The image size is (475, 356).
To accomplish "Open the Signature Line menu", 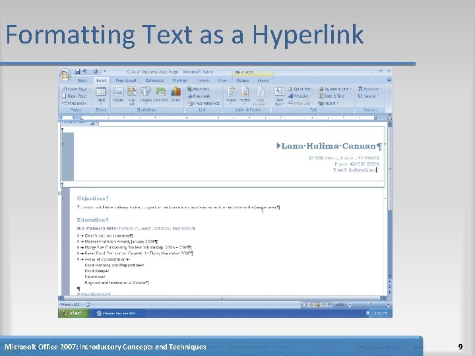I will (x=335, y=89).
